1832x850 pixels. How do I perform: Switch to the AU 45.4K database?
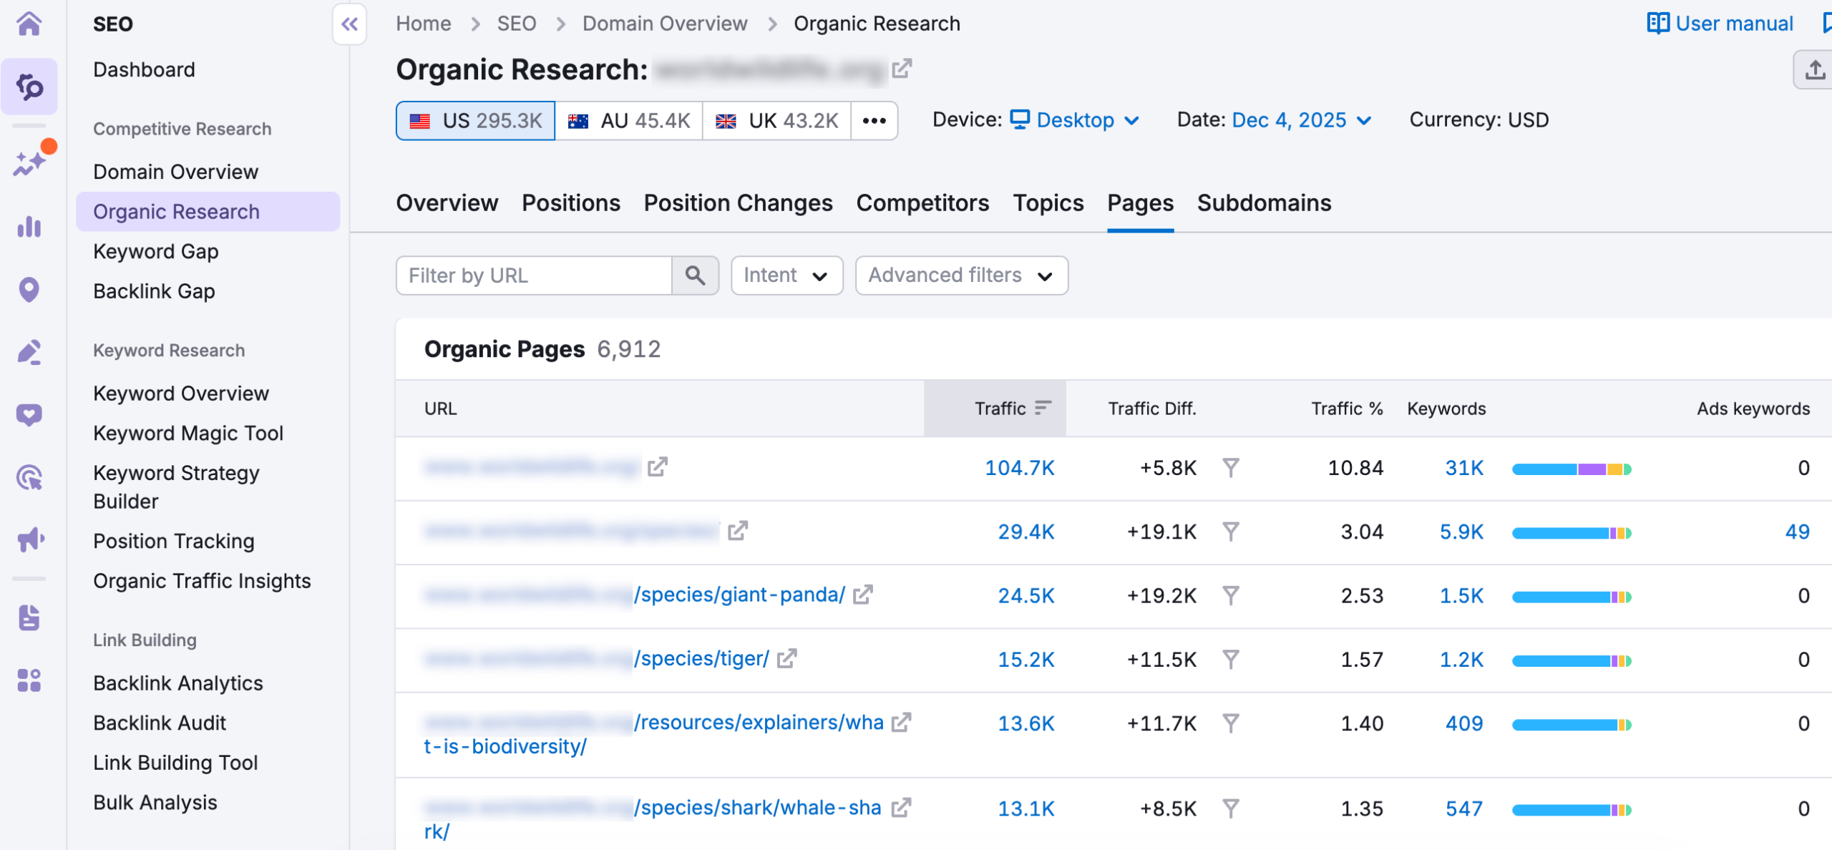pyautogui.click(x=628, y=120)
